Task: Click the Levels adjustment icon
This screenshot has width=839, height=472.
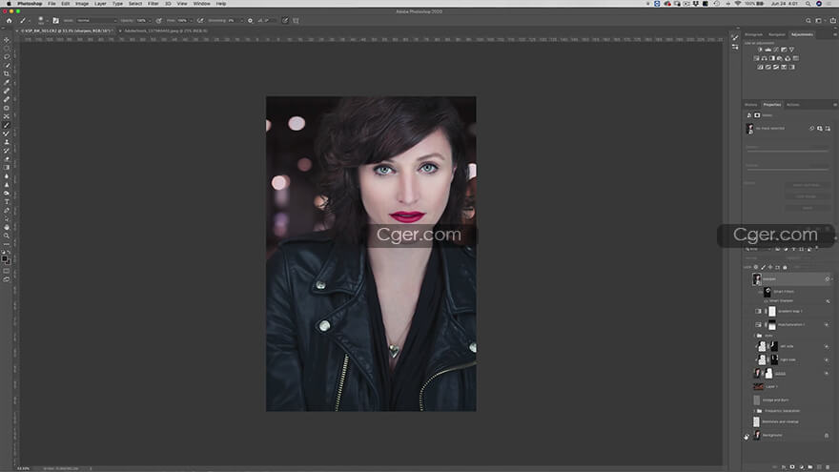Action: pyautogui.click(x=767, y=50)
